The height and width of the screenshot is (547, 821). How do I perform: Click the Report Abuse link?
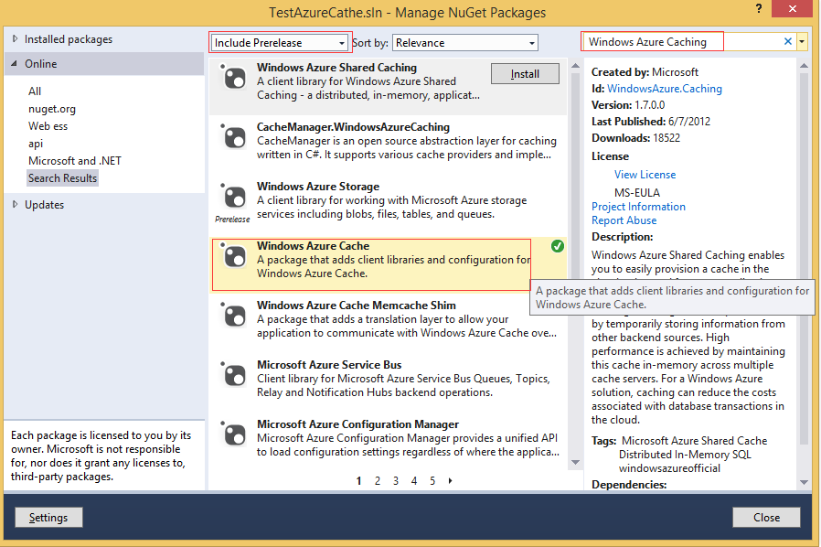pos(624,220)
